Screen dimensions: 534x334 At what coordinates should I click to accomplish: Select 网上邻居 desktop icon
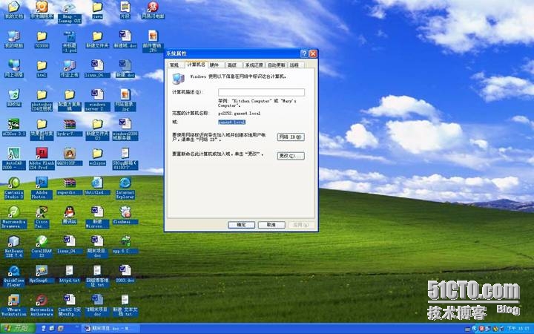[x=14, y=68]
